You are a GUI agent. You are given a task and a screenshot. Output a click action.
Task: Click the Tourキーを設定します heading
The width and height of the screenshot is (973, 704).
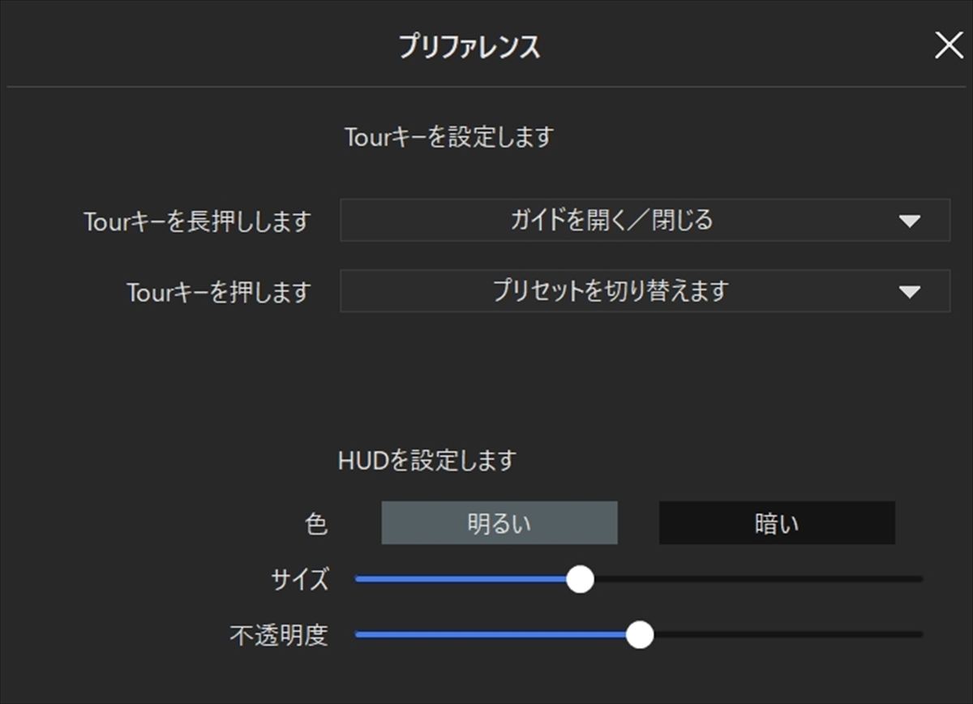tap(448, 136)
